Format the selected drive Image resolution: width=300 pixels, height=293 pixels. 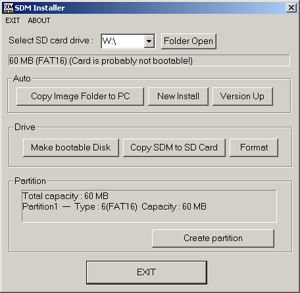click(x=254, y=148)
